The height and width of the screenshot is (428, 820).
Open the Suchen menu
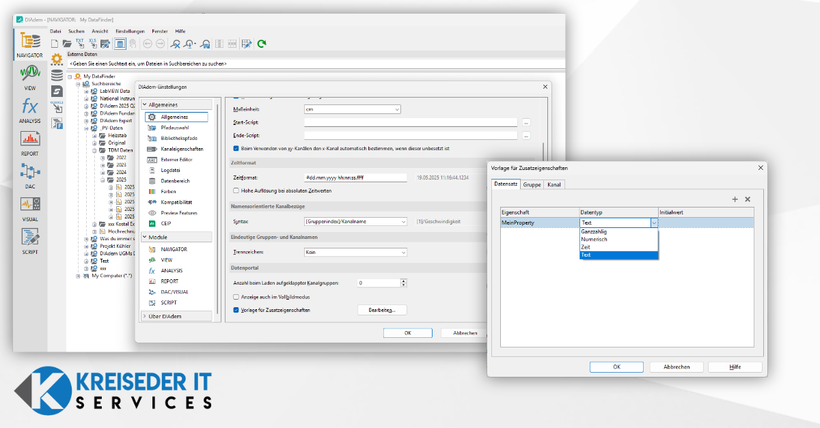tap(77, 31)
